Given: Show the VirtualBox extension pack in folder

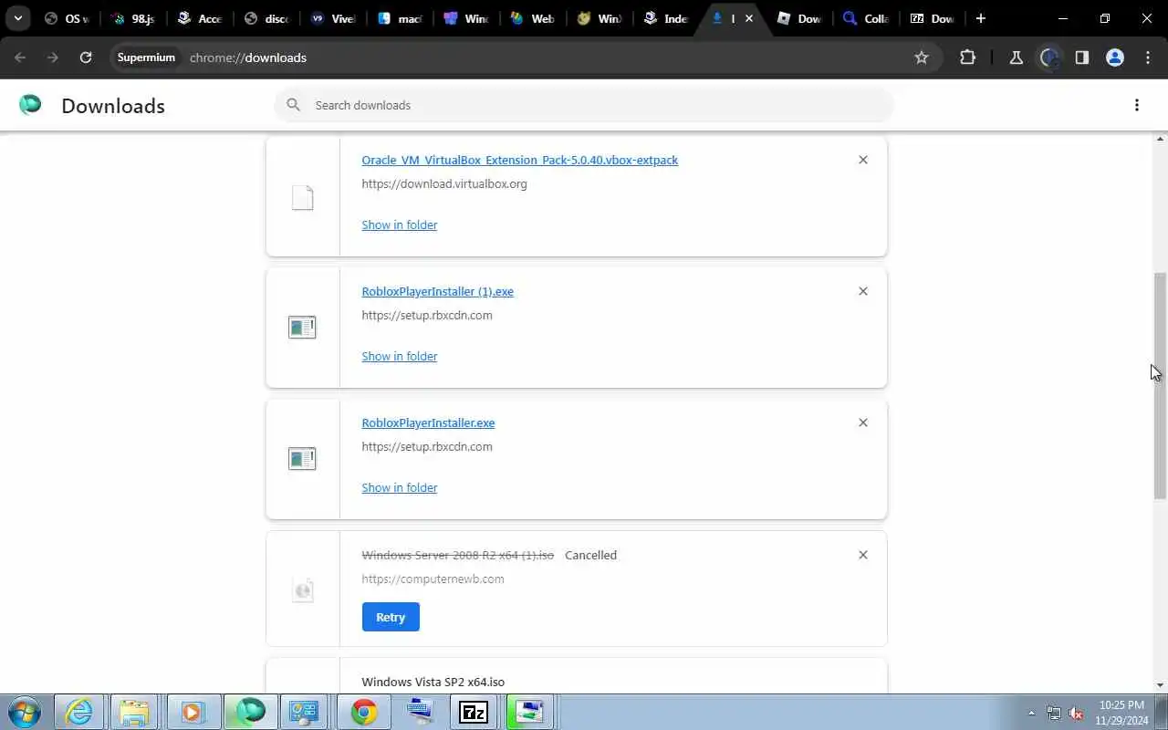Looking at the screenshot, I should [399, 224].
